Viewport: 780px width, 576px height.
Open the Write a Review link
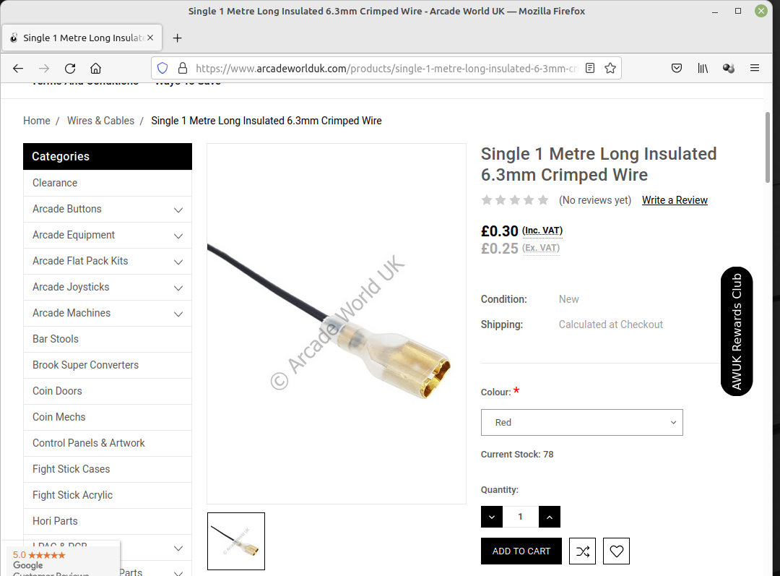coord(675,200)
